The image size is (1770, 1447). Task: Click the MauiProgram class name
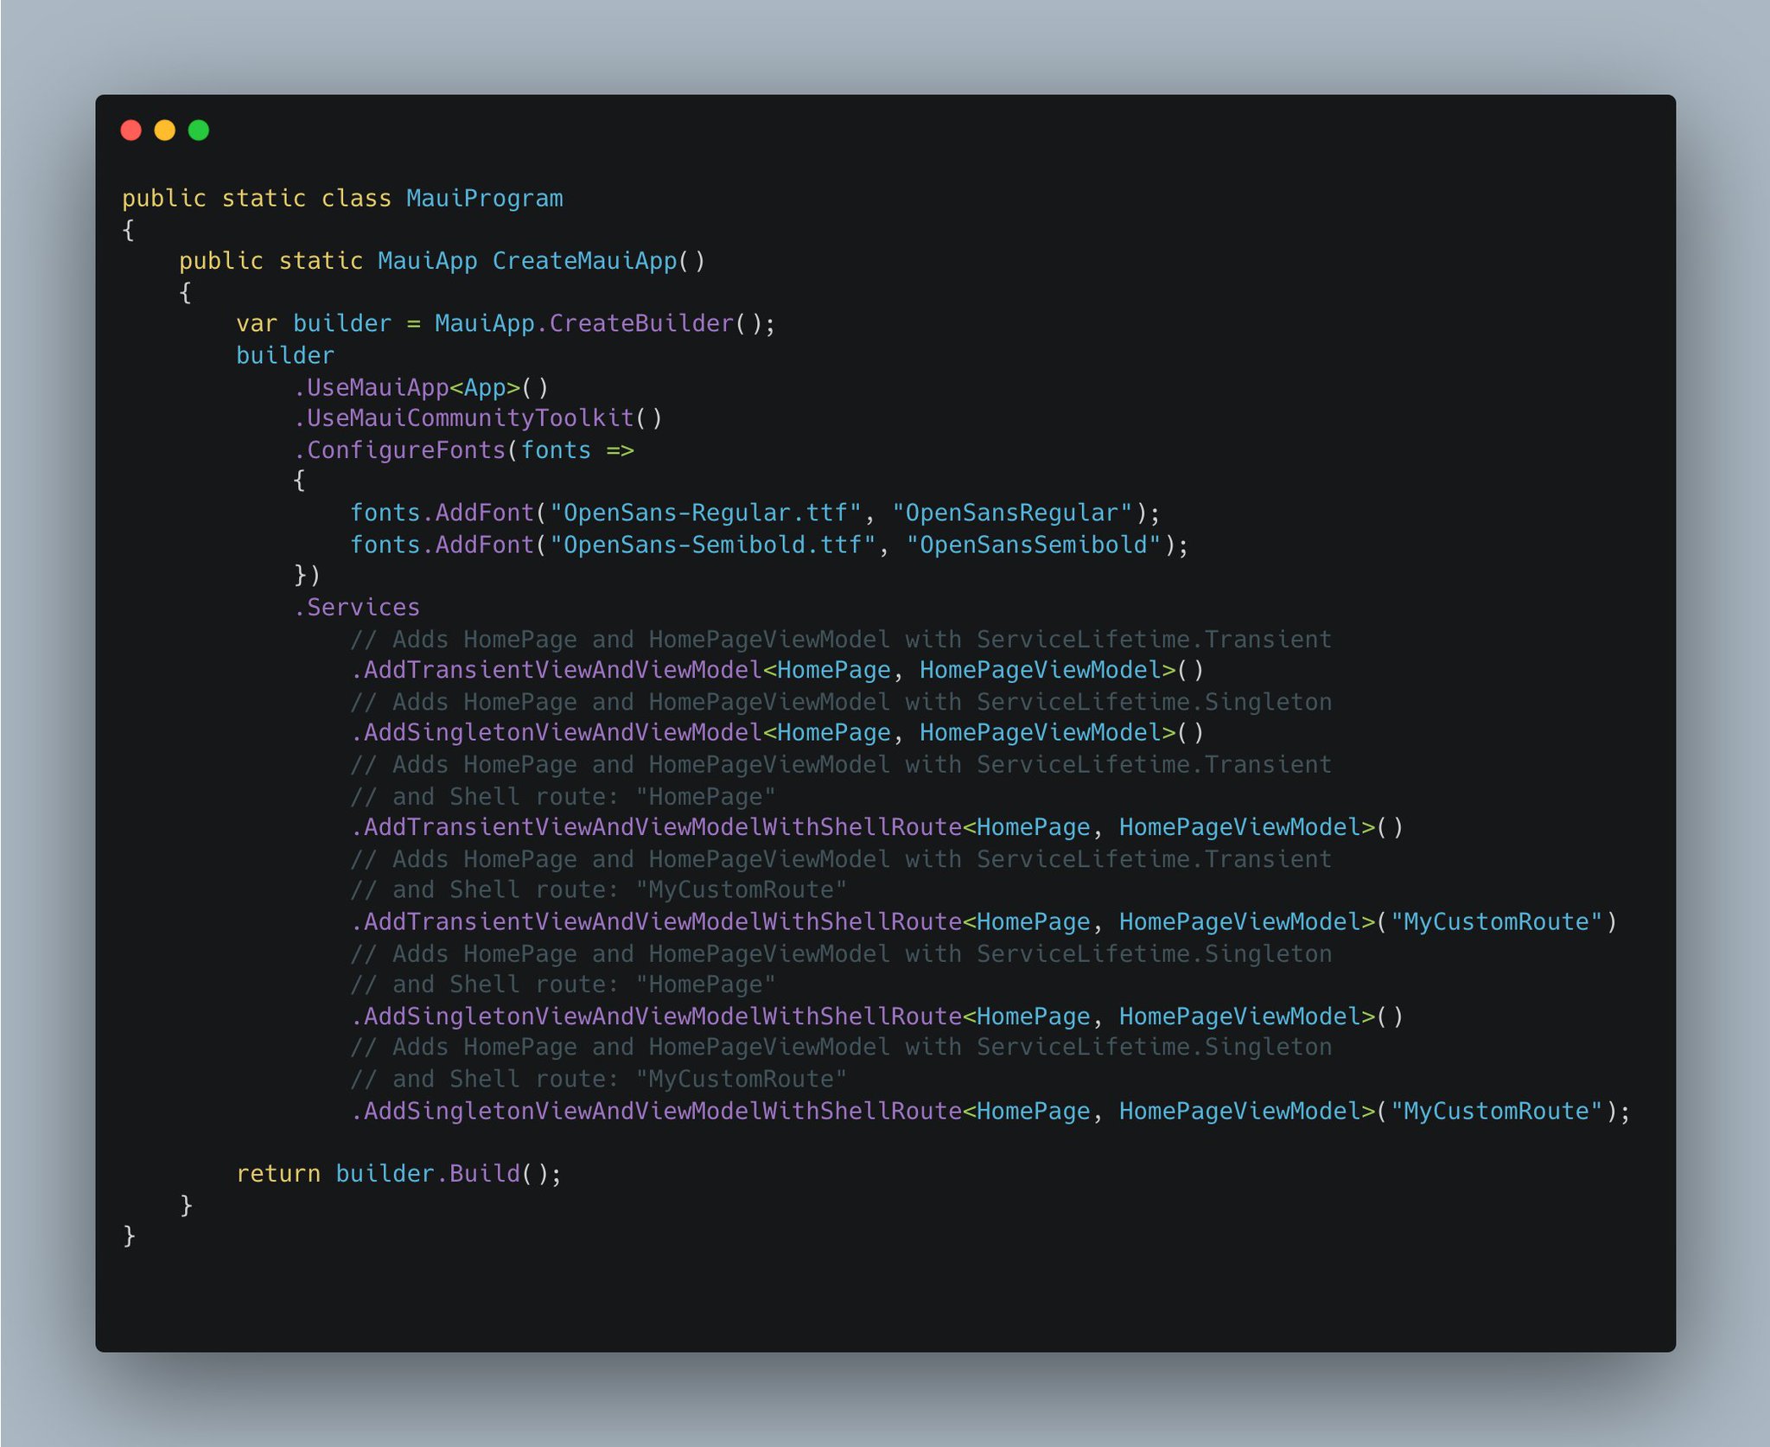(484, 198)
